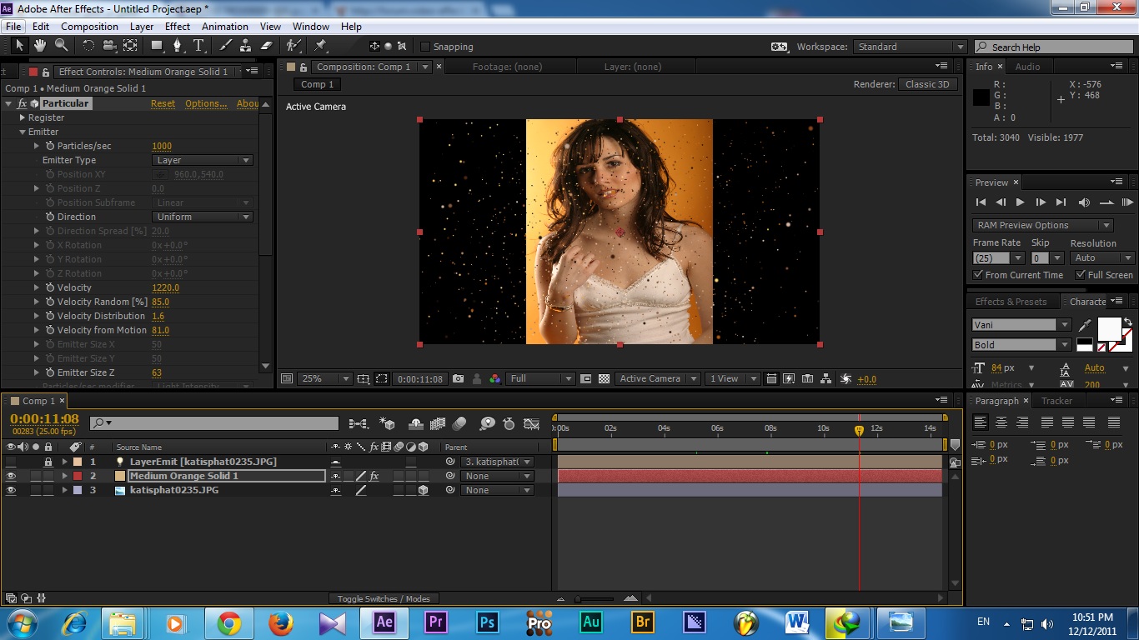This screenshot has width=1139, height=640.
Task: Select the Brush tool
Action: (x=225, y=46)
